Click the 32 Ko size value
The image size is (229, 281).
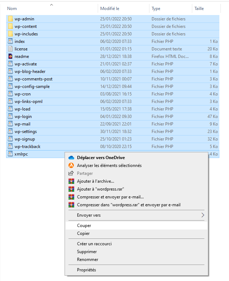(213, 139)
